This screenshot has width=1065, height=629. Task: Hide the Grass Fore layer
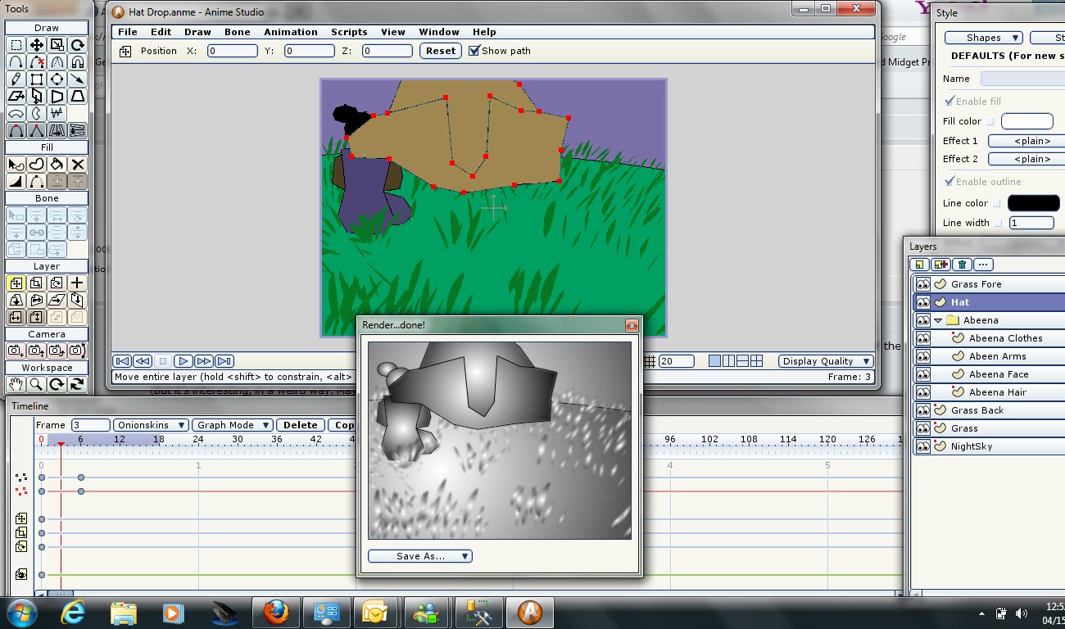pos(923,284)
